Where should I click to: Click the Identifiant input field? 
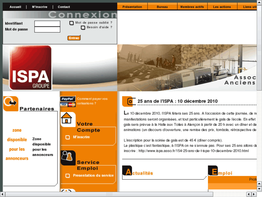tap(47, 23)
